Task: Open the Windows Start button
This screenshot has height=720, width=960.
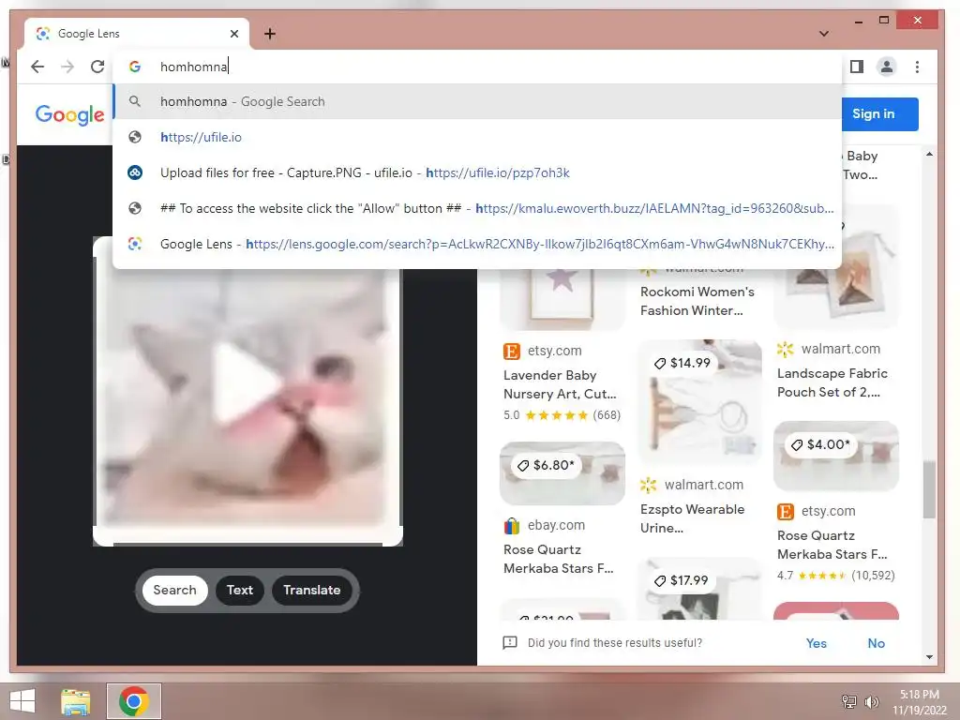Action: click(x=22, y=701)
